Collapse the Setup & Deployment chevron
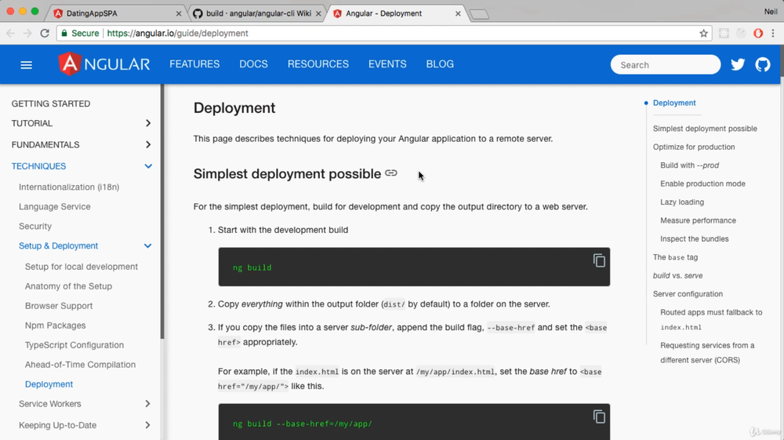This screenshot has width=784, height=440. point(147,245)
